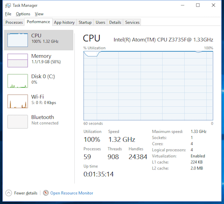Open the Disk 0 (C:) graph
The image size is (224, 204).
point(17,81)
